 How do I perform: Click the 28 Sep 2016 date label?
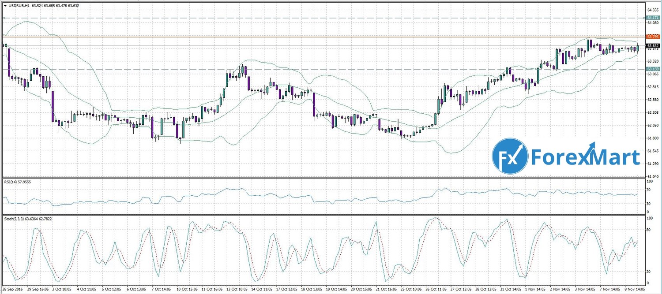[13, 289]
